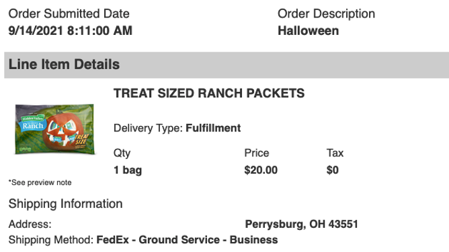Click the See preview note text
449x252 pixels.
[40, 182]
